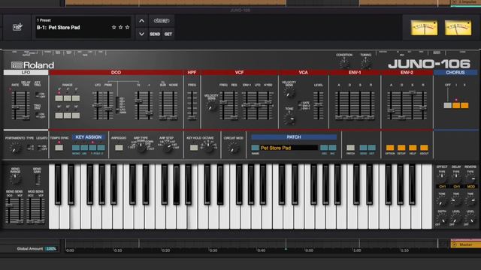The height and width of the screenshot is (270, 481).
Task: Click the DCO NOISE slider
Action: pyautogui.click(x=174, y=105)
